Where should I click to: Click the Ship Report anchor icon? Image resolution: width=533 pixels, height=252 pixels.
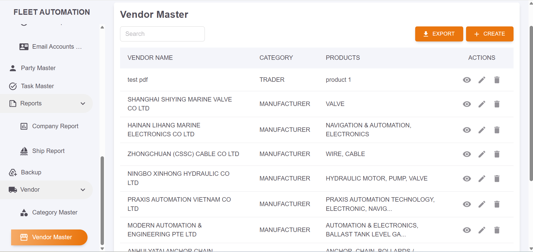click(x=24, y=151)
